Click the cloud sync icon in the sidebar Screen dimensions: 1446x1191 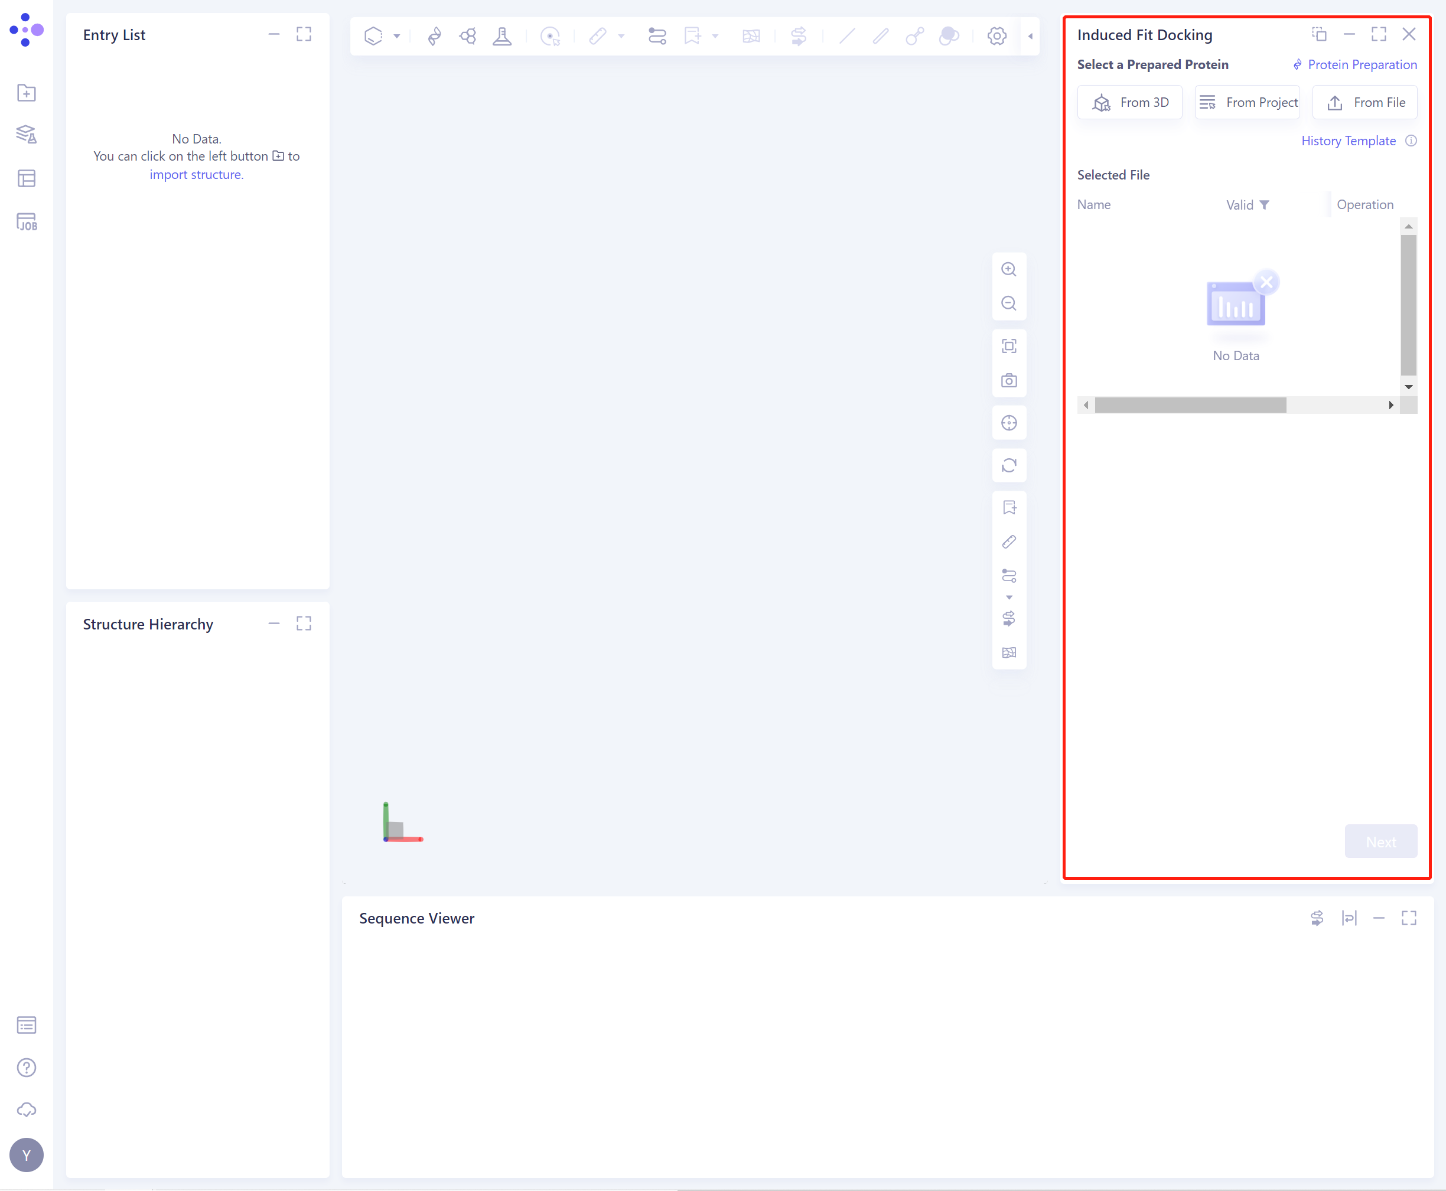tap(26, 1110)
